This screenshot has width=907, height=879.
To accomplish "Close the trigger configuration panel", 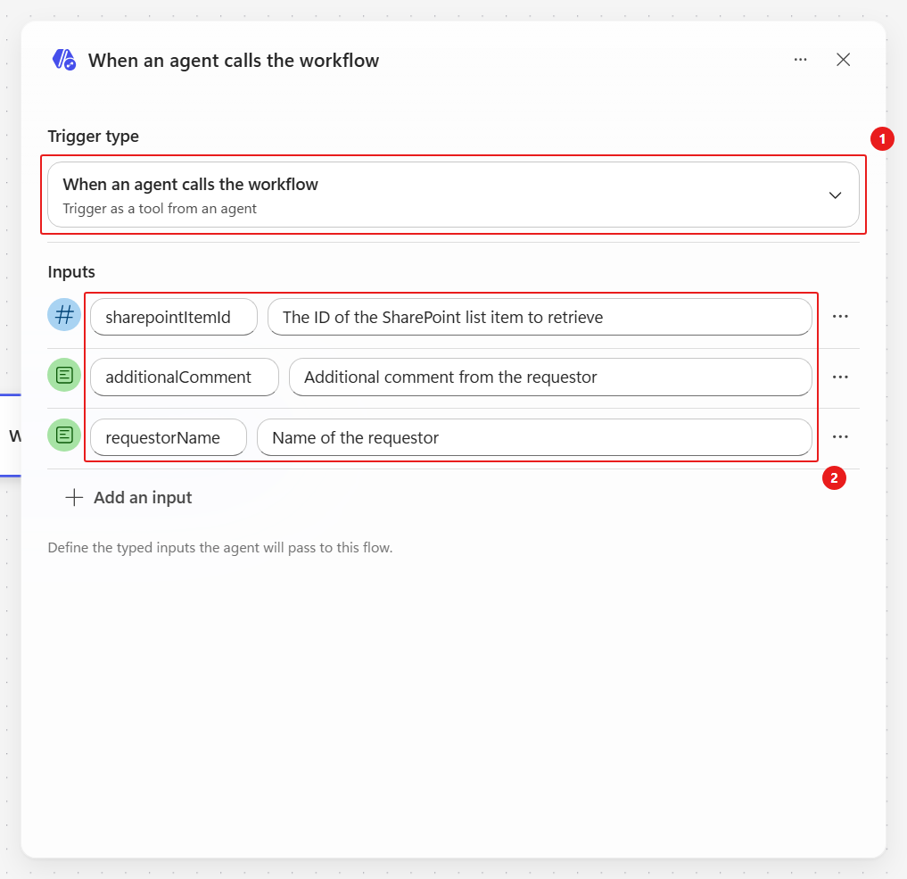I will 843,60.
